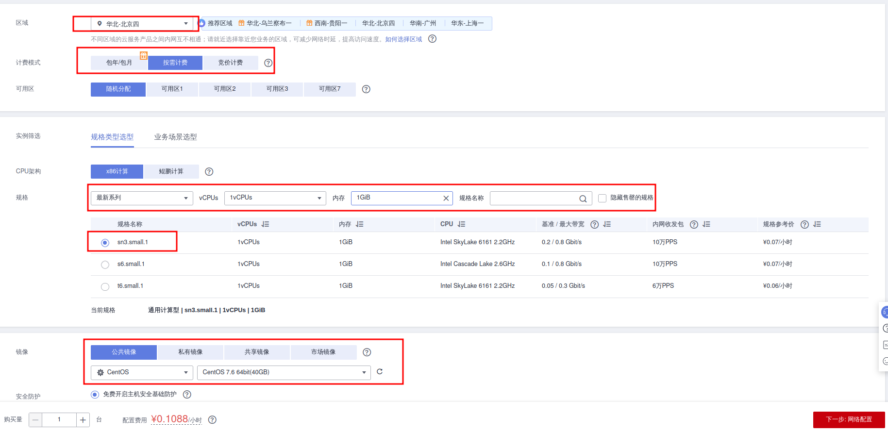Image resolution: width=888 pixels, height=433 pixels.
Task: Decrease 购买量 with minus button
Action: tap(35, 420)
